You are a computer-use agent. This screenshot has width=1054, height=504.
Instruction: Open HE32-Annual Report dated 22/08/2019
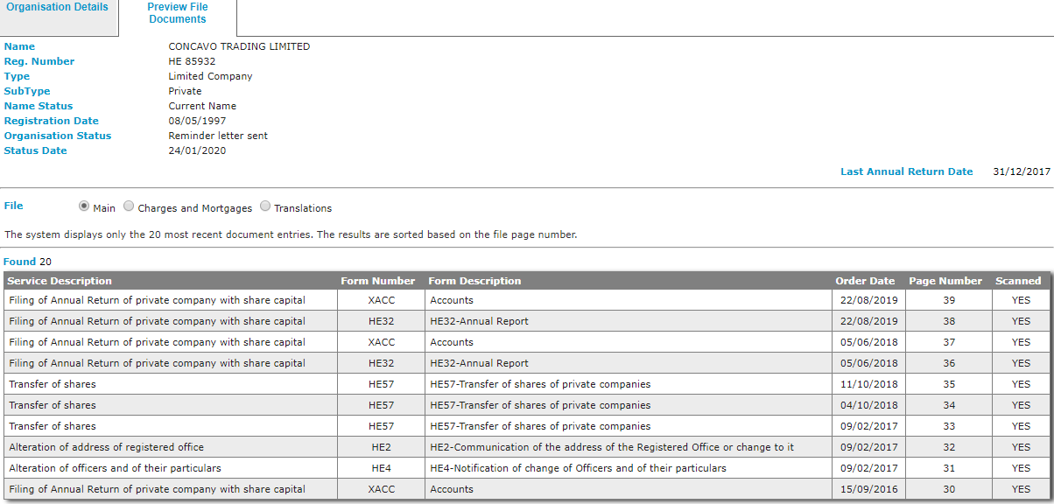[479, 321]
